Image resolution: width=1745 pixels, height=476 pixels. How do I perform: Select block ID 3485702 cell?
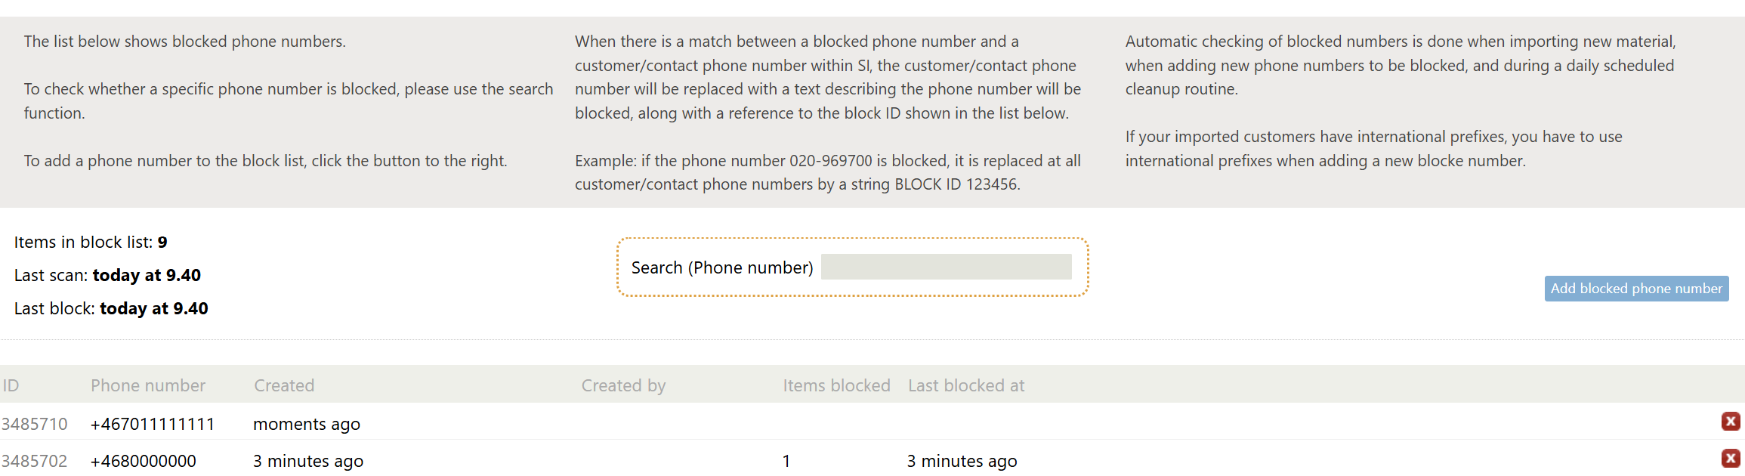(x=35, y=461)
